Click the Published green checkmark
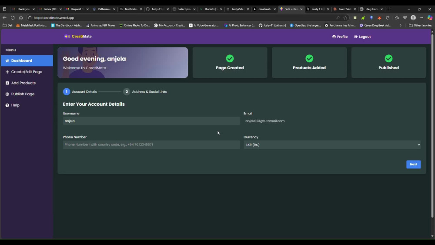The width and height of the screenshot is (435, 245). coord(388,58)
